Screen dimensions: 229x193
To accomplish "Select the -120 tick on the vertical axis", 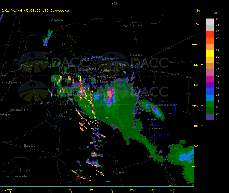I will point(195,65).
